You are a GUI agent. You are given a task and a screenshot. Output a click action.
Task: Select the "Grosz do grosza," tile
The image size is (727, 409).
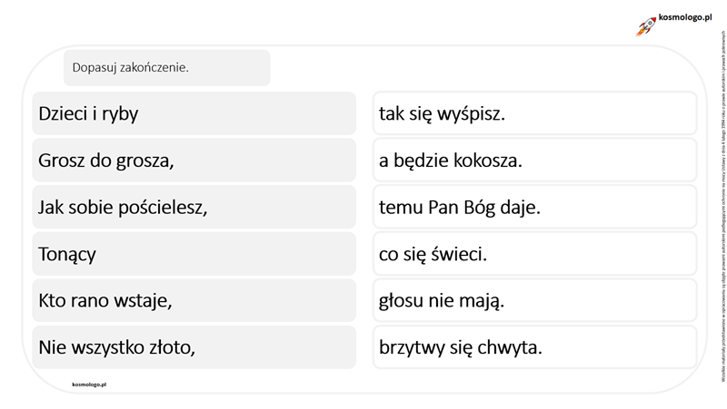click(x=194, y=161)
